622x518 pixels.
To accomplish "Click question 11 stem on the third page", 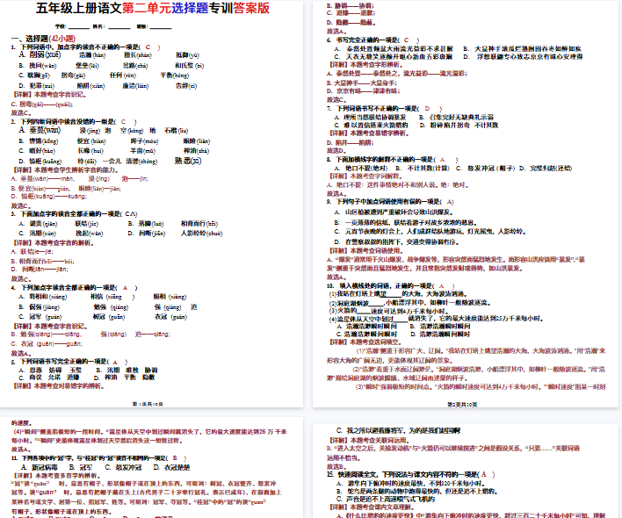I will (x=88, y=458).
